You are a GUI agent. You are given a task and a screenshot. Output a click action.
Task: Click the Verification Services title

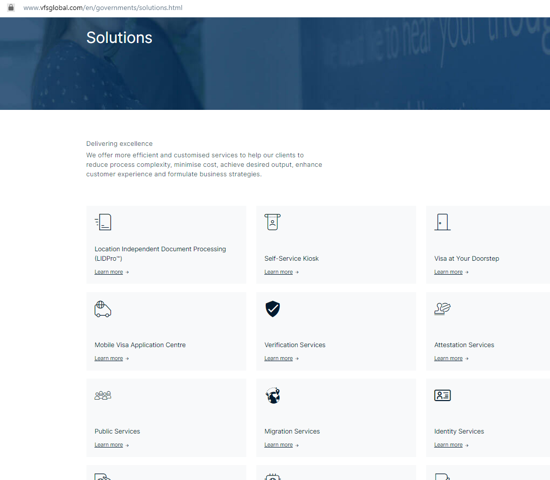(x=295, y=345)
